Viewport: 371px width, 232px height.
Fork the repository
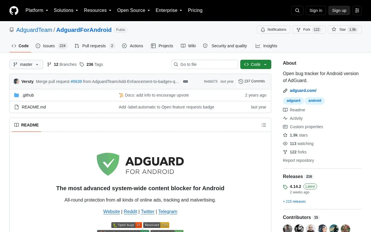pos(309,30)
